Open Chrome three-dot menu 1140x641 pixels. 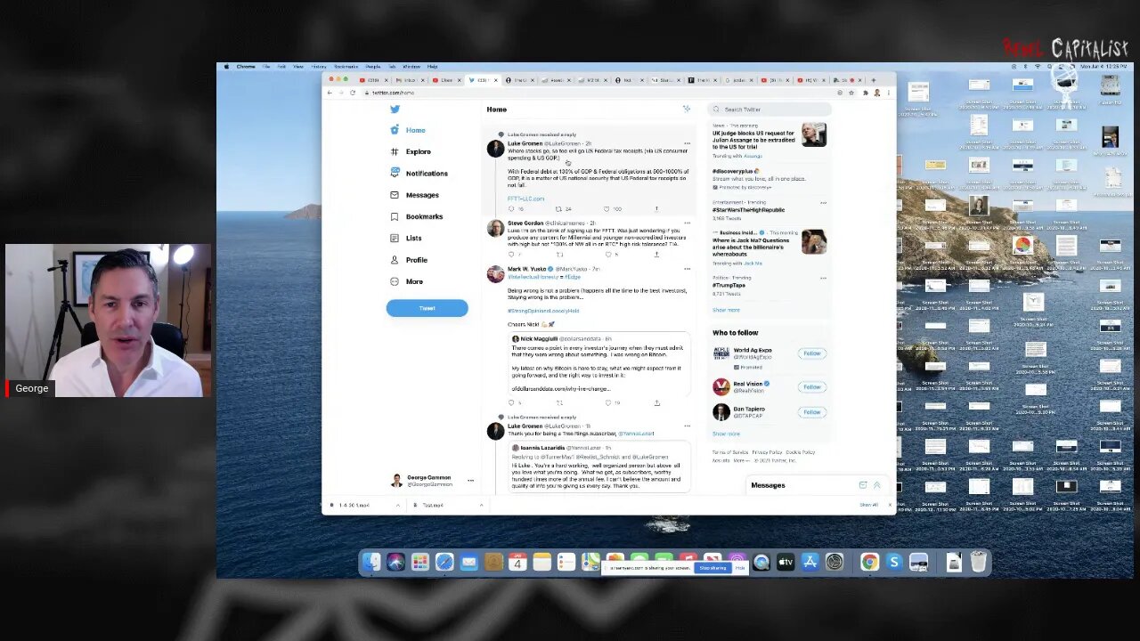[x=889, y=93]
